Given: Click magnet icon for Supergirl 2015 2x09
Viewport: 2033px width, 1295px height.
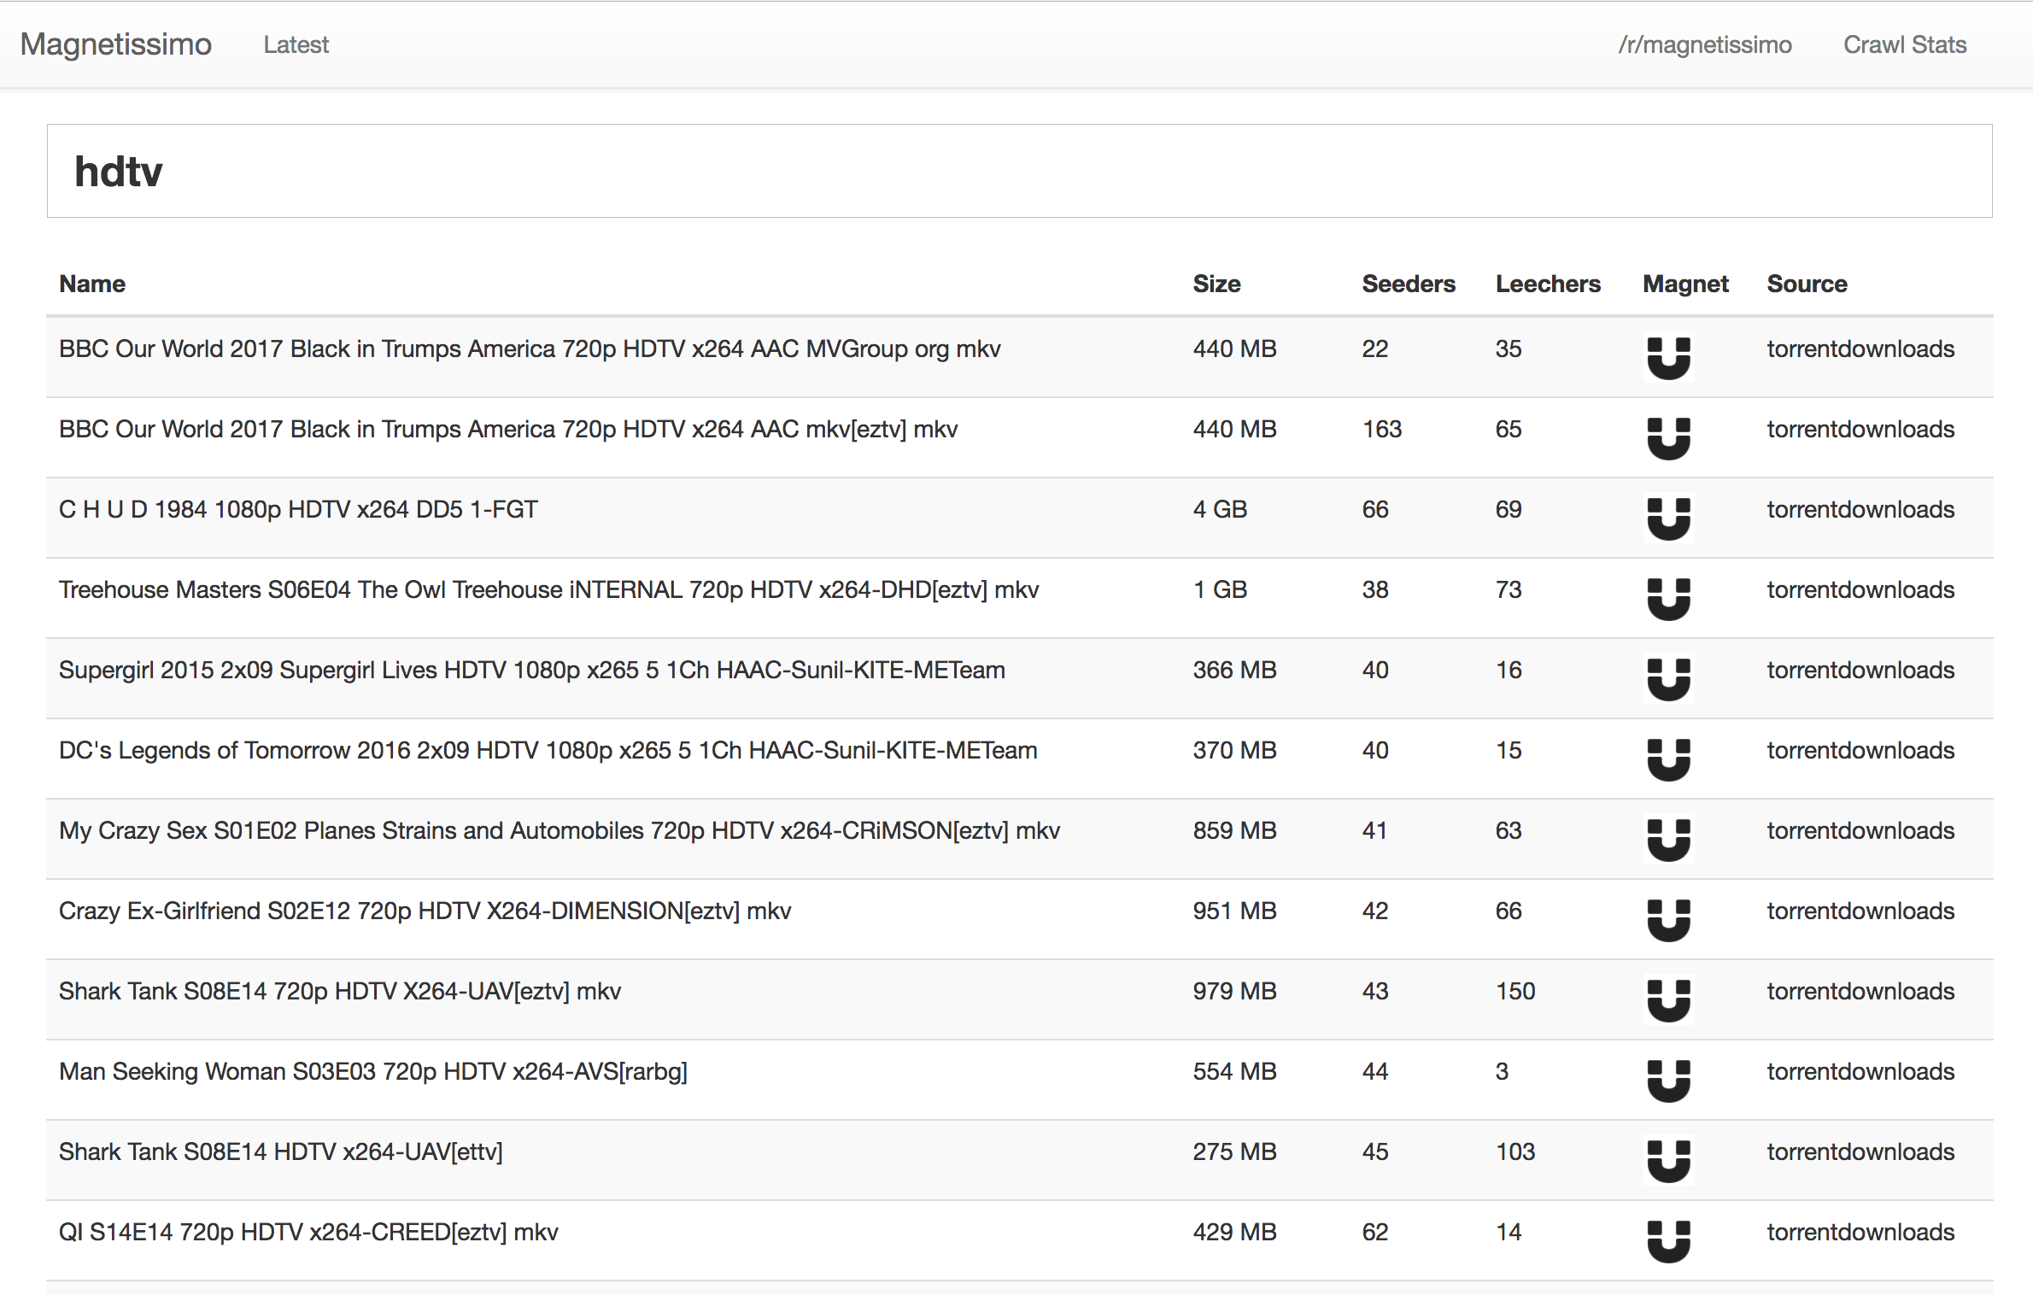Looking at the screenshot, I should (1668, 678).
